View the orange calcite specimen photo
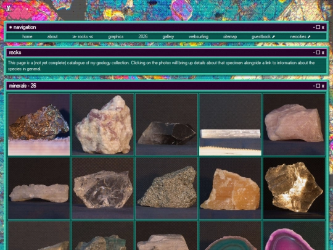 tap(230, 188)
